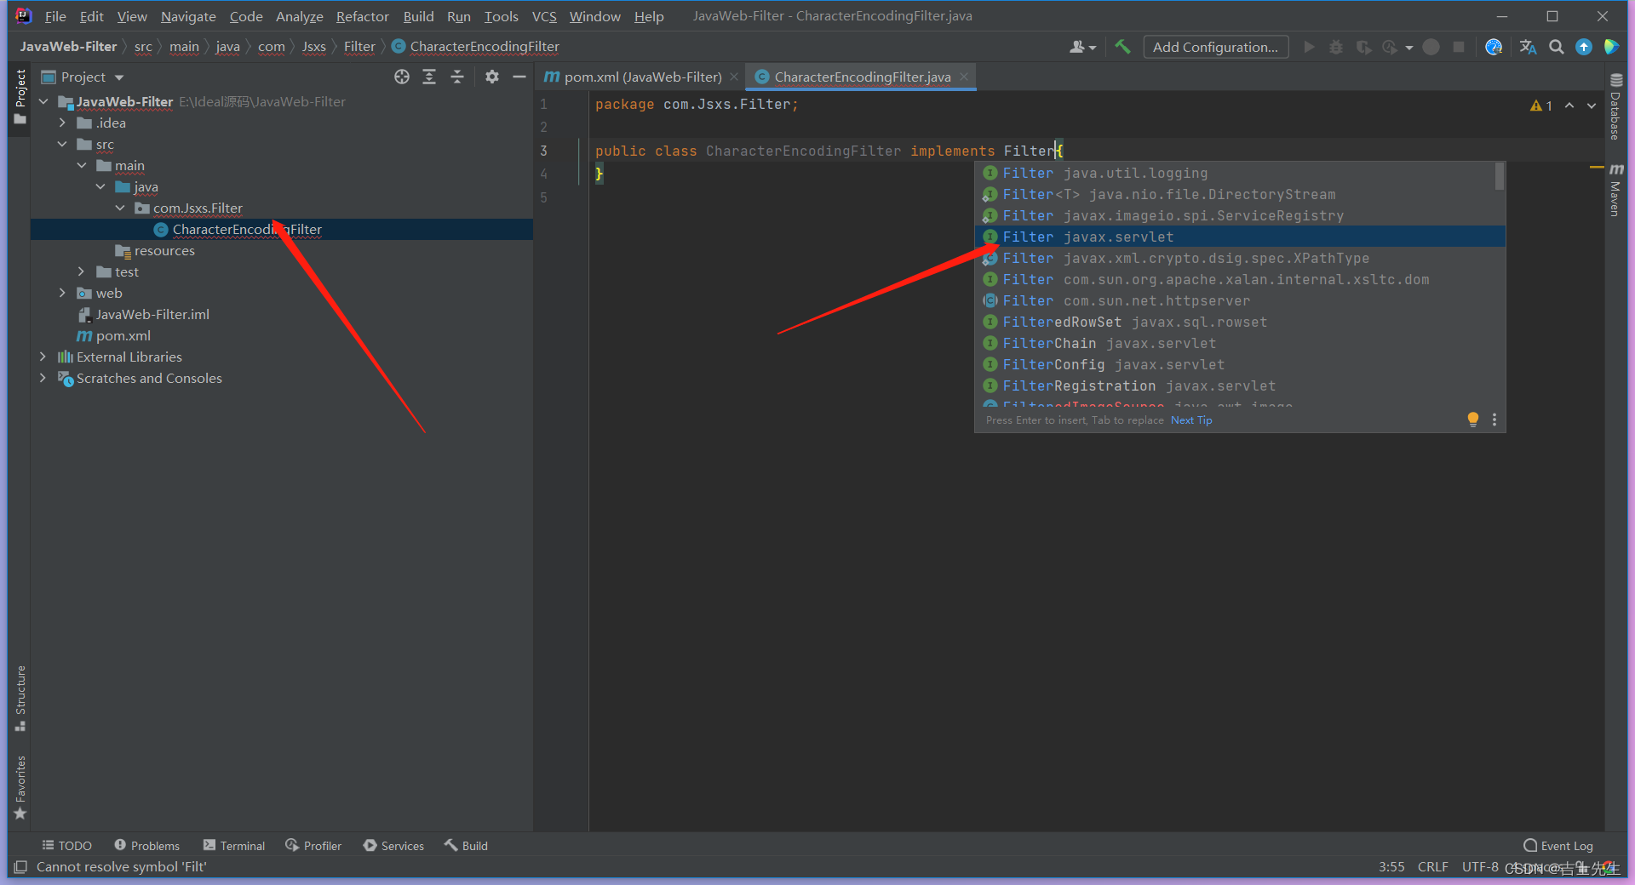Click the warning indicator in editor corner
The image size is (1635, 885).
(x=1541, y=106)
